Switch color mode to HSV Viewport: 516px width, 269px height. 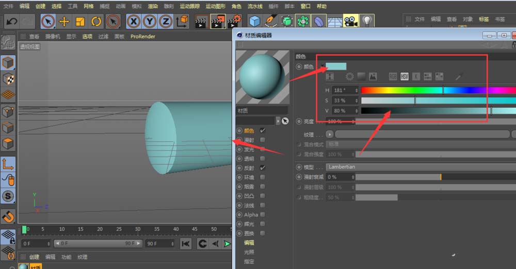tap(404, 76)
